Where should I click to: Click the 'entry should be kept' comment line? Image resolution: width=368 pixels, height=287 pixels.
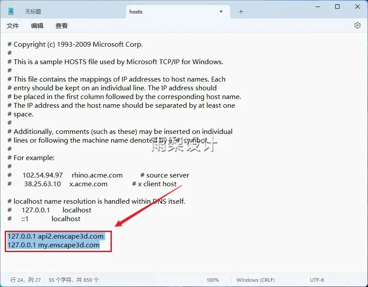112,88
